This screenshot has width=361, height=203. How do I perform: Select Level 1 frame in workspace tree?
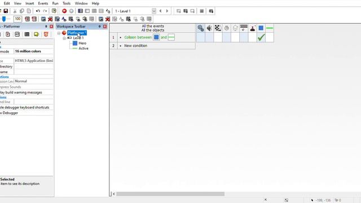pos(78,38)
